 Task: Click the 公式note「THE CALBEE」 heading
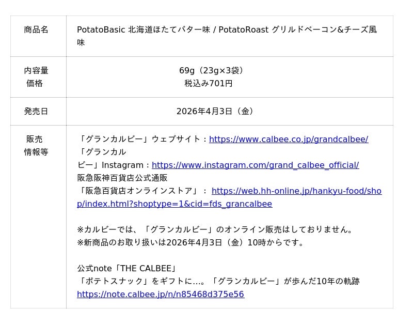[128, 269]
